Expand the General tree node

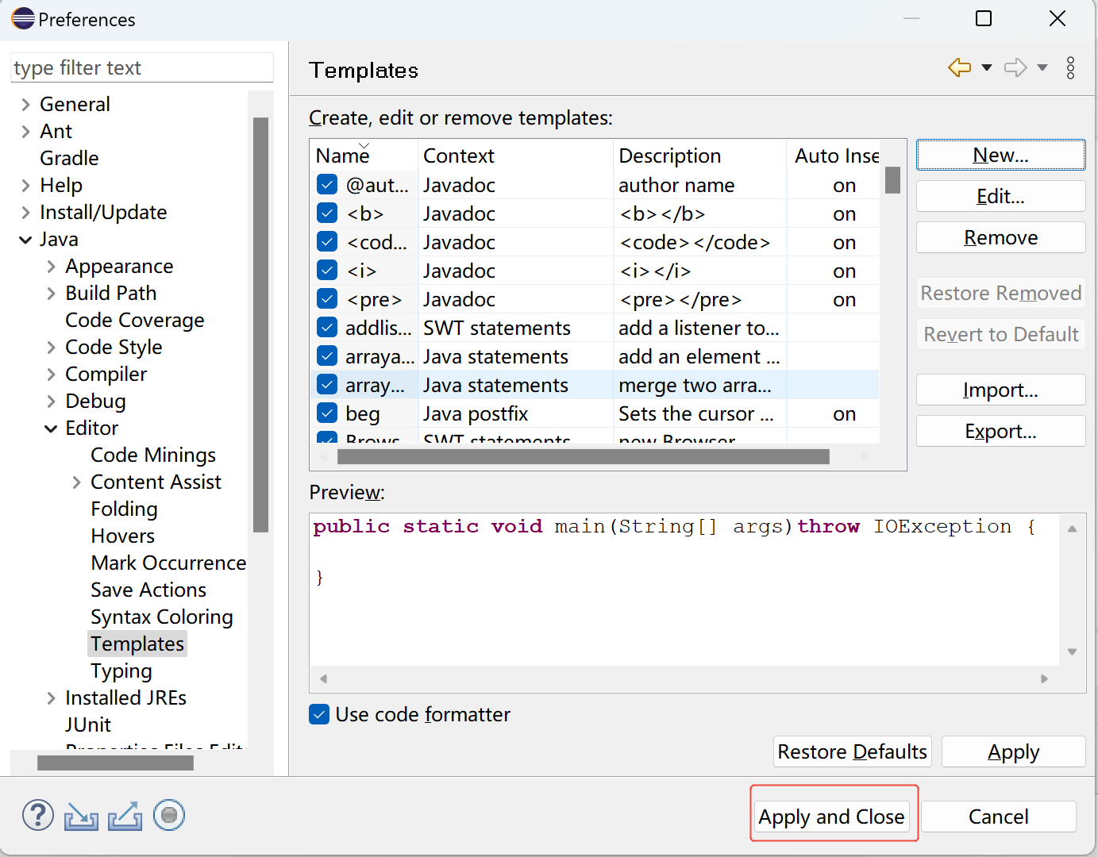point(25,105)
